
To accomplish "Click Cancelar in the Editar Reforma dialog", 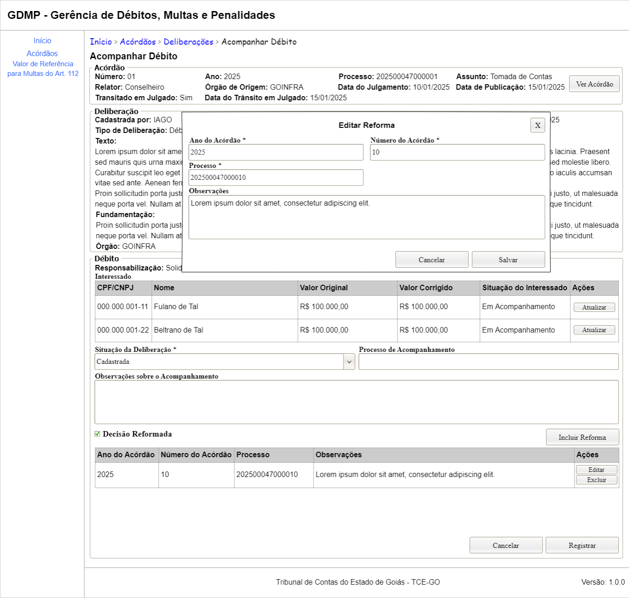I will (x=431, y=259).
